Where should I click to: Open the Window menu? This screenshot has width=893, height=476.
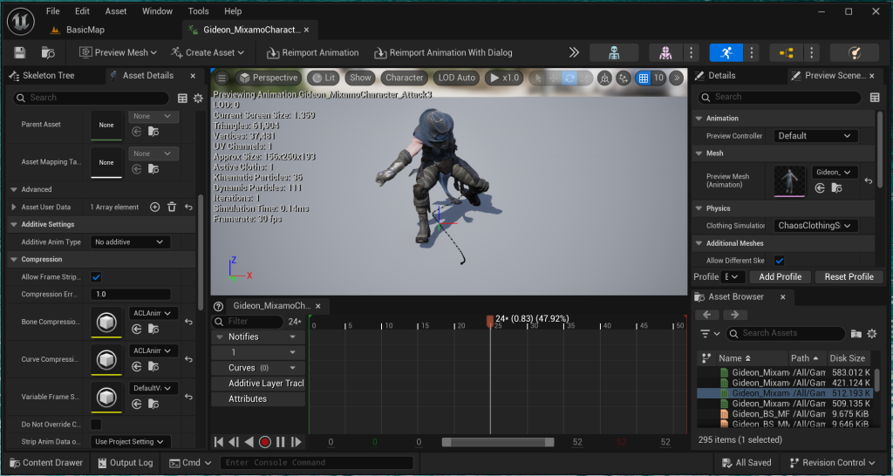tap(157, 10)
